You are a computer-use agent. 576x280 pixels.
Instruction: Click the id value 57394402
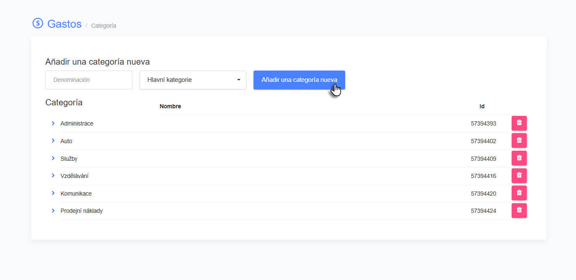(484, 141)
